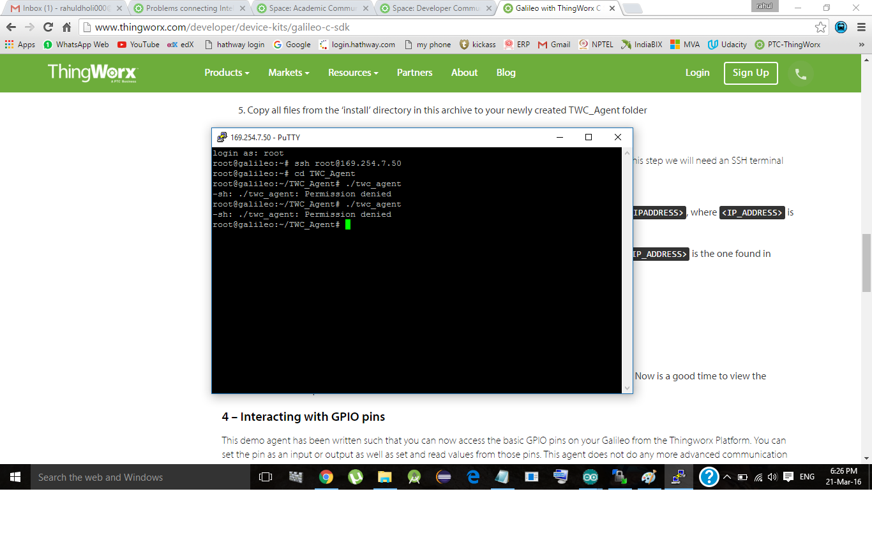
Task: Open Chrome menu hamburger icon
Action: pyautogui.click(x=860, y=27)
